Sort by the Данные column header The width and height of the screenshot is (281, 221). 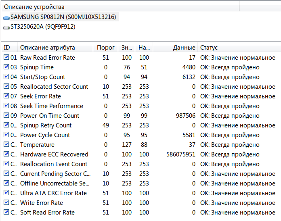[x=184, y=48]
